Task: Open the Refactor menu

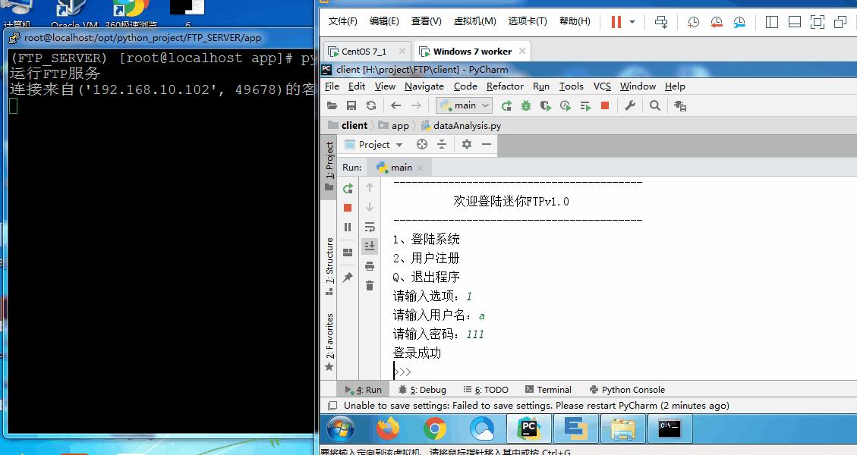Action: pyautogui.click(x=505, y=86)
